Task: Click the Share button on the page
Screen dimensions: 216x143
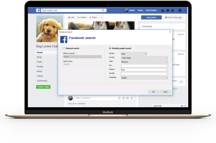Action: (x=93, y=18)
